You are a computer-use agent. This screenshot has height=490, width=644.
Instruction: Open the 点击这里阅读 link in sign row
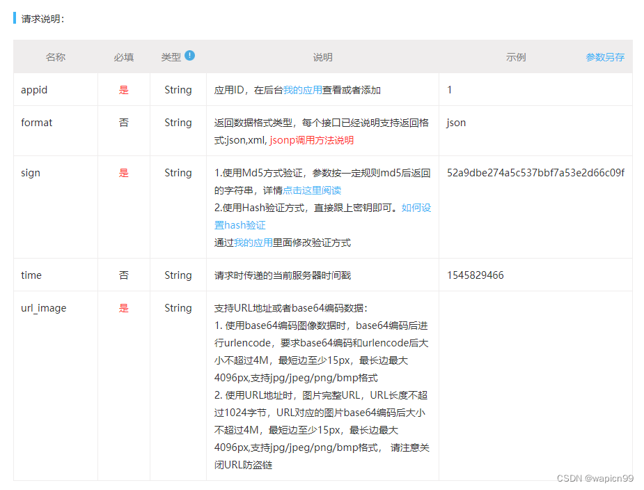tap(312, 190)
